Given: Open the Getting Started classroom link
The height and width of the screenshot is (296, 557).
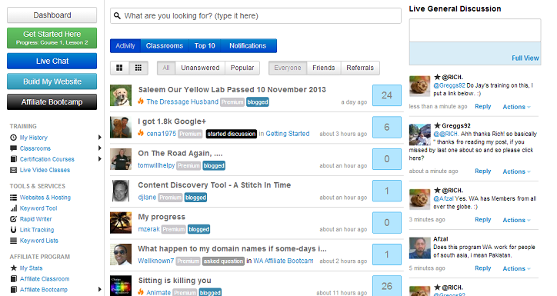Looking at the screenshot, I should [288, 134].
